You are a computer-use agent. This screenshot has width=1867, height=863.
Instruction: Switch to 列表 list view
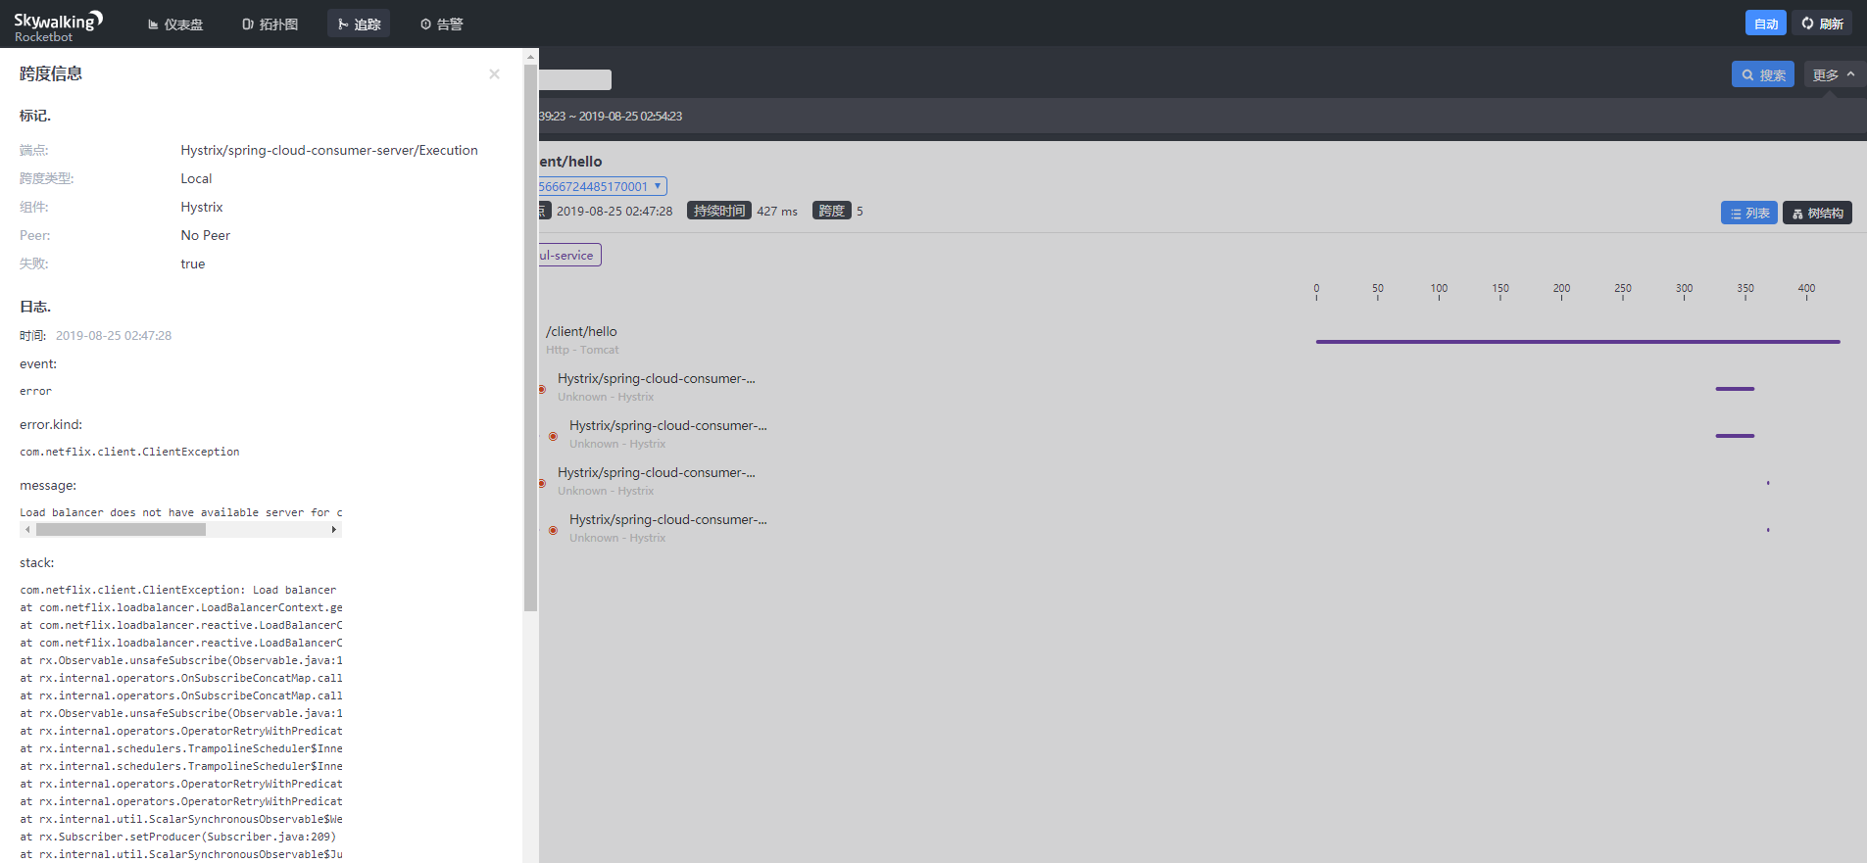[1749, 213]
